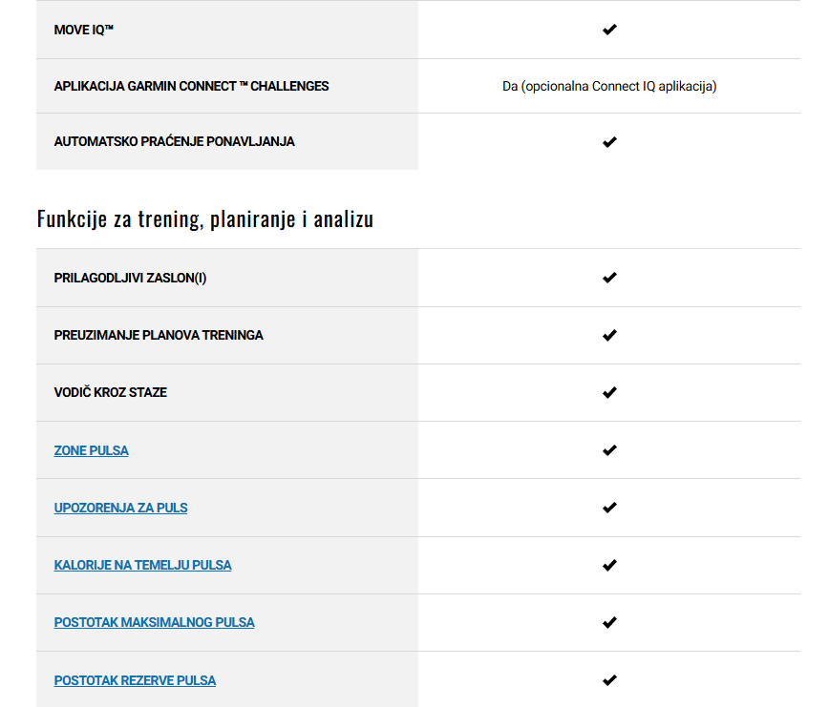Click the Da (opcionalna Connect IQ aplikacija) text
This screenshot has height=707, width=829.
pyautogui.click(x=609, y=86)
